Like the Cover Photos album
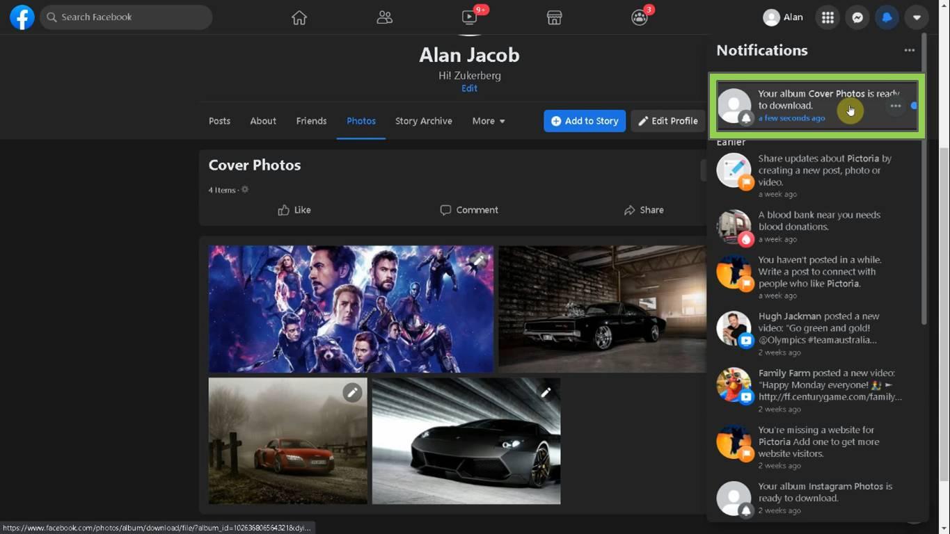 pyautogui.click(x=294, y=210)
